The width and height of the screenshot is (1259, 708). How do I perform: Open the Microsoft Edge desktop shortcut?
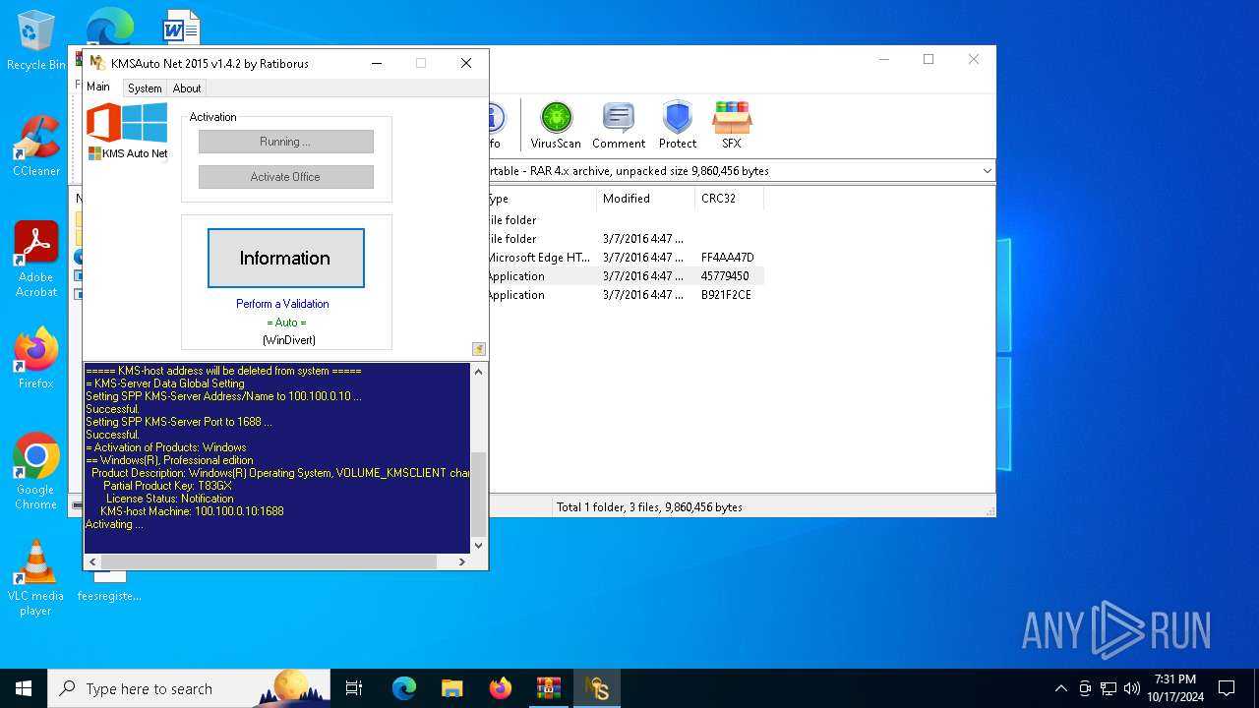pyautogui.click(x=109, y=26)
